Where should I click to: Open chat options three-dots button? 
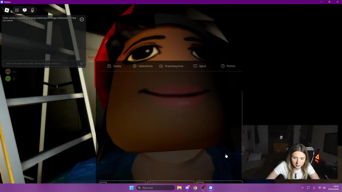[x=82, y=19]
